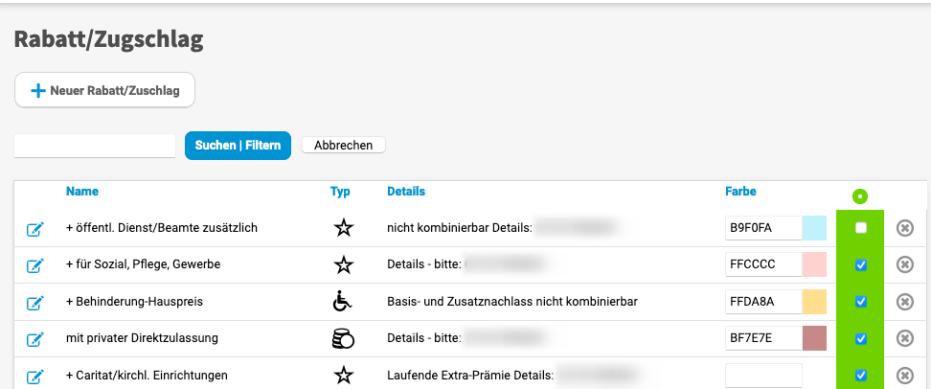Screen dimensions: 931x389
Task: Edit the privater Direktzulassung entry
Action: click(x=34, y=339)
